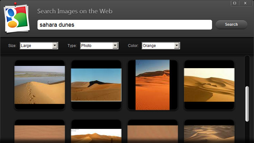Click the search field containing 'sahara dunes'

click(125, 25)
